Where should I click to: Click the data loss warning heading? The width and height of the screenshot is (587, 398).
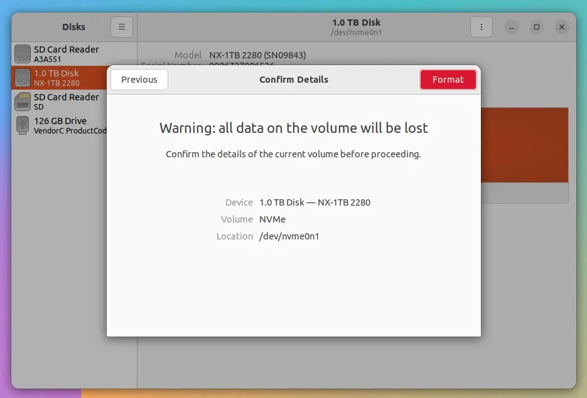click(x=293, y=128)
